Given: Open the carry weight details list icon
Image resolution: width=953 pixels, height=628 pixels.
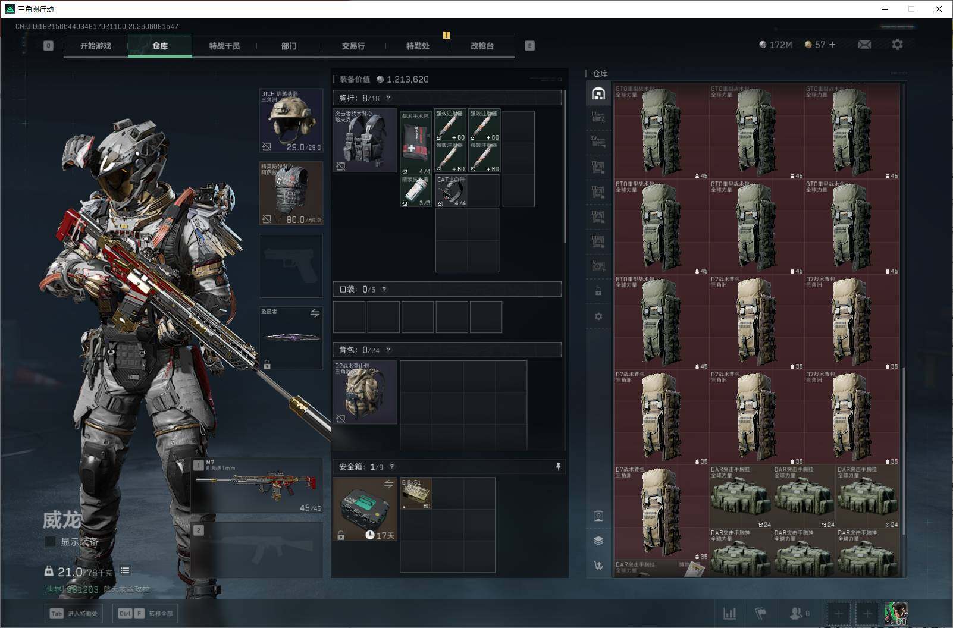Looking at the screenshot, I should (x=125, y=570).
